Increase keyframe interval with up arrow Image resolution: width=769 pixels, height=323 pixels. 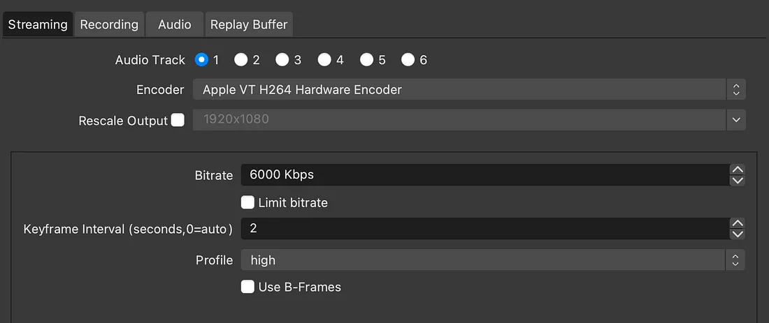[737, 223]
